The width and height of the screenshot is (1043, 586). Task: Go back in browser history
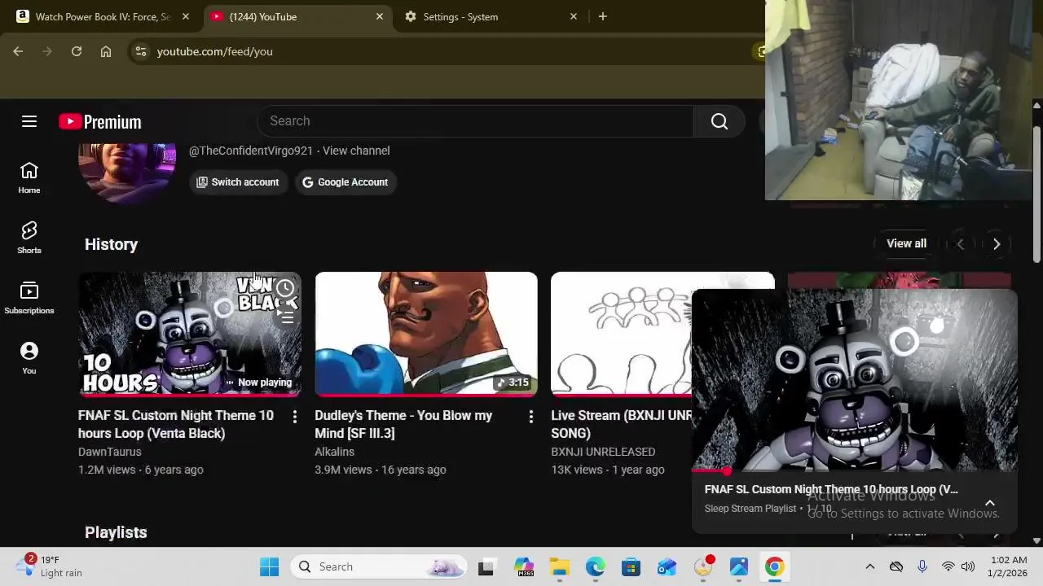(x=18, y=51)
